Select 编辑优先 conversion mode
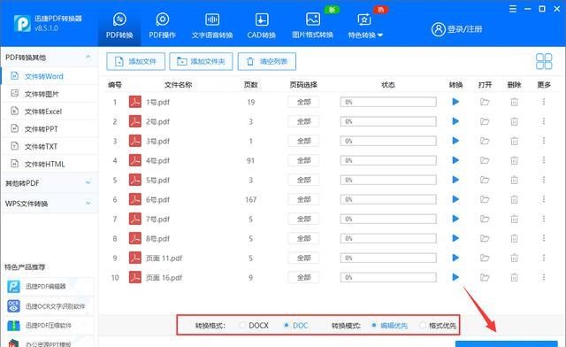566x347 pixels. pyautogui.click(x=374, y=326)
